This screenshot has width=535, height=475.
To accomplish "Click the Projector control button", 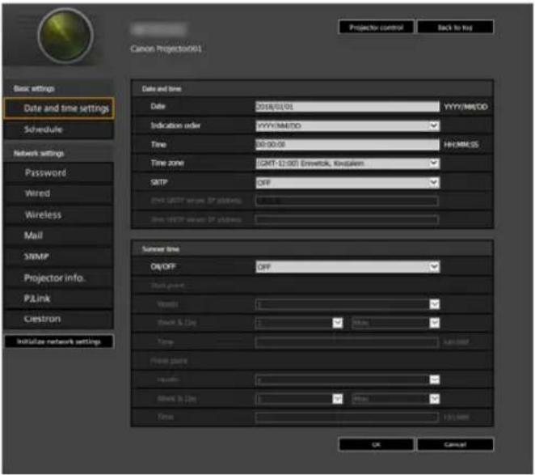I will 377,28.
